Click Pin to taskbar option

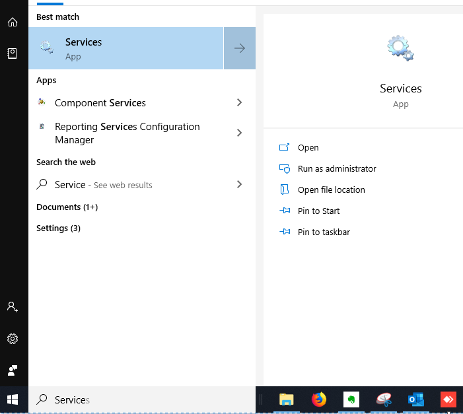pyautogui.click(x=324, y=232)
